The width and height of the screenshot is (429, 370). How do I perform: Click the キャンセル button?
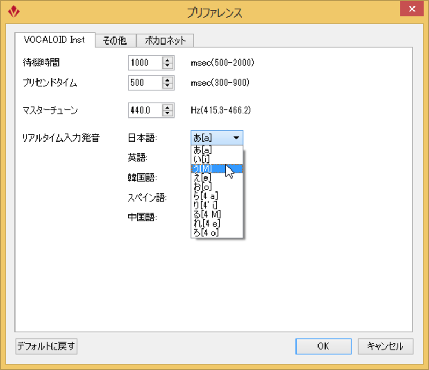[385, 346]
